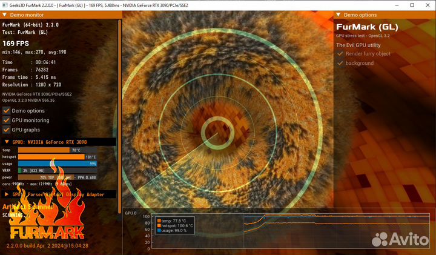Click the core and mem clock readout line
436x255 pixels.
coord(37,184)
